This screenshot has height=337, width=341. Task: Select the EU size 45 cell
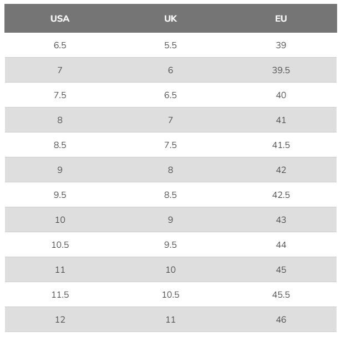[281, 269]
